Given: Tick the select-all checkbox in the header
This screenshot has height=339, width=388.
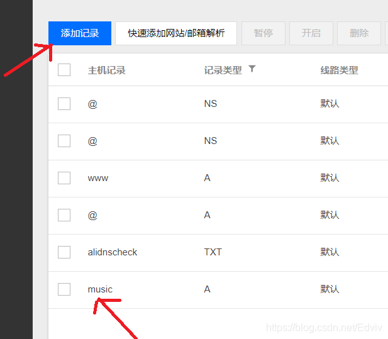Looking at the screenshot, I should [x=64, y=70].
